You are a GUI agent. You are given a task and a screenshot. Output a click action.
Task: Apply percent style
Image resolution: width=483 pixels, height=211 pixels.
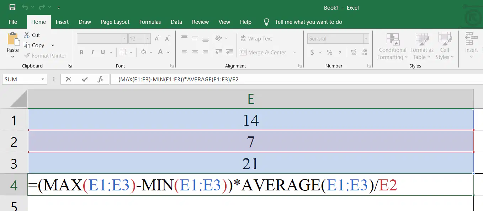pos(330,52)
